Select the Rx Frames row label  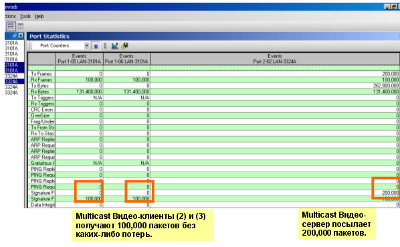pyautogui.click(x=41, y=80)
